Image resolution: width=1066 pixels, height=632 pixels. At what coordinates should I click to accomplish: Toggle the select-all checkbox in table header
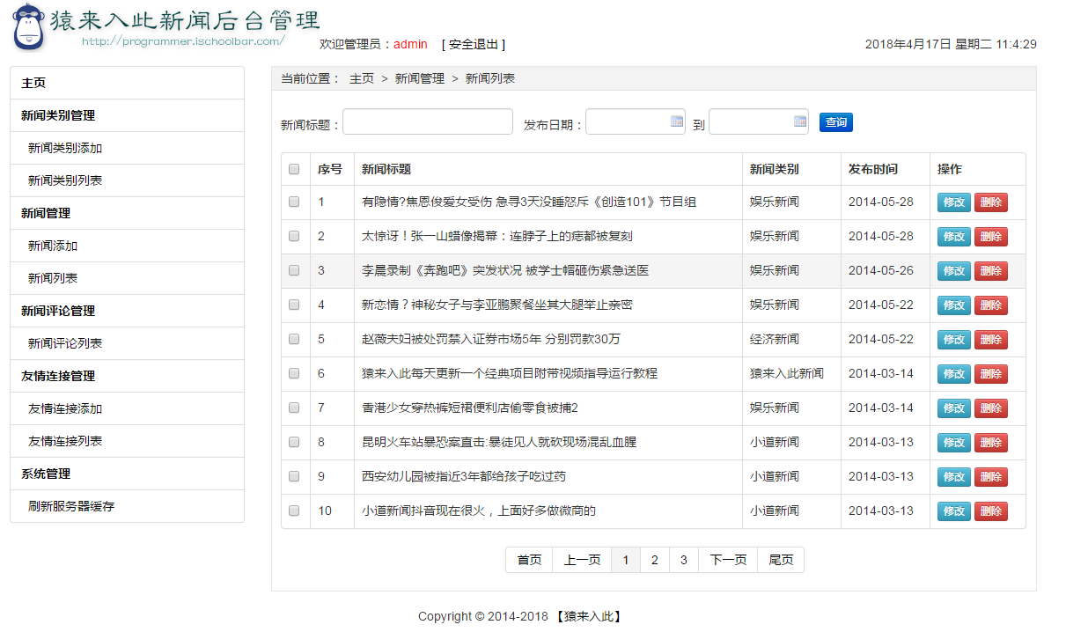(294, 169)
